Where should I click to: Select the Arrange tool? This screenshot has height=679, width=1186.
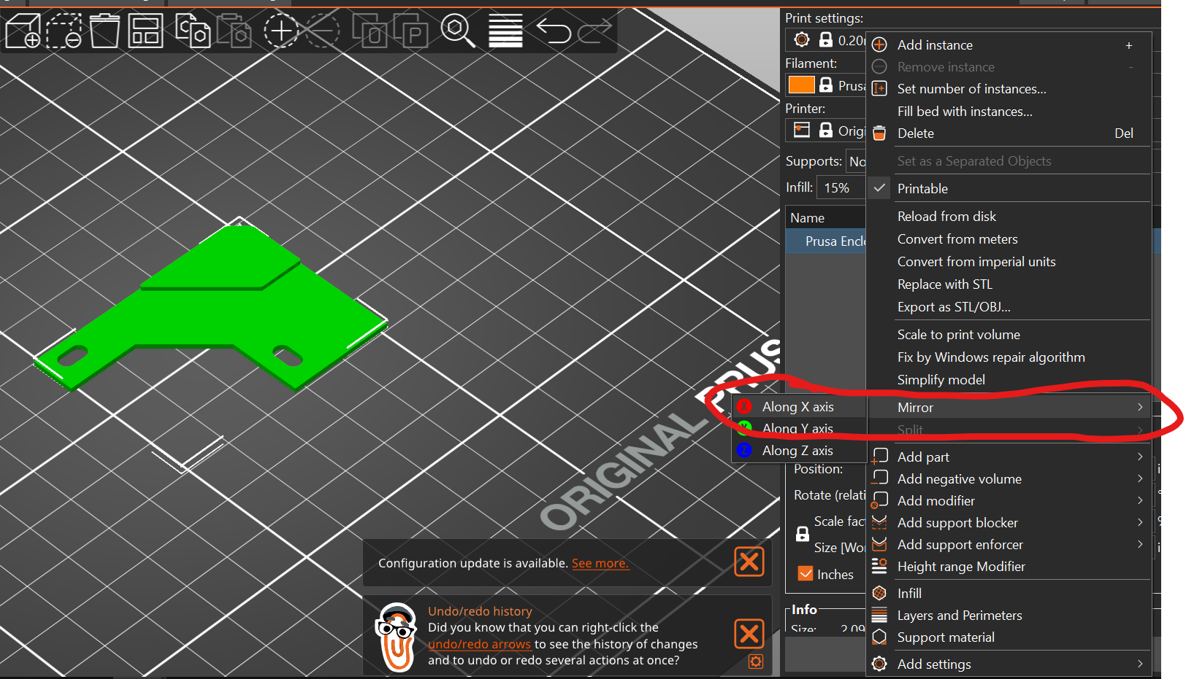point(145,31)
